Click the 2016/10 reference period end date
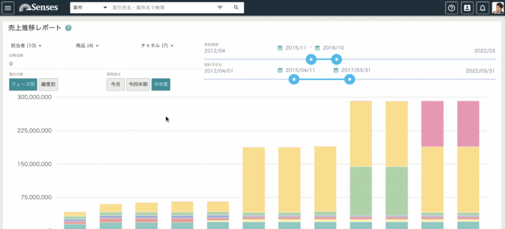 pyautogui.click(x=333, y=48)
